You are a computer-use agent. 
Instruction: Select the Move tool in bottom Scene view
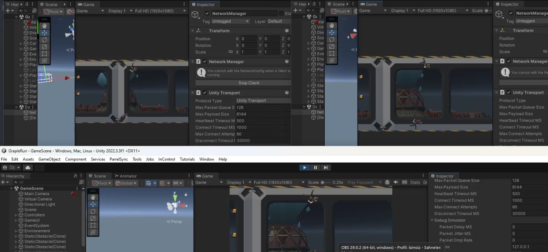tap(93, 204)
